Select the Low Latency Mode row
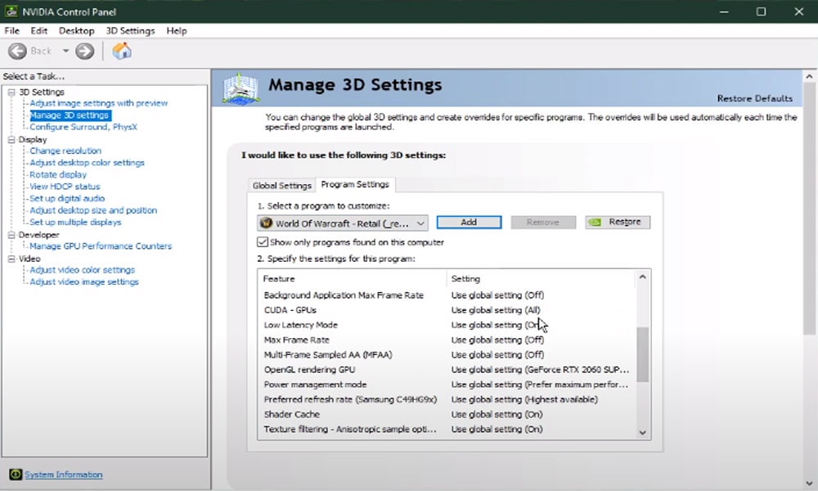 (447, 325)
